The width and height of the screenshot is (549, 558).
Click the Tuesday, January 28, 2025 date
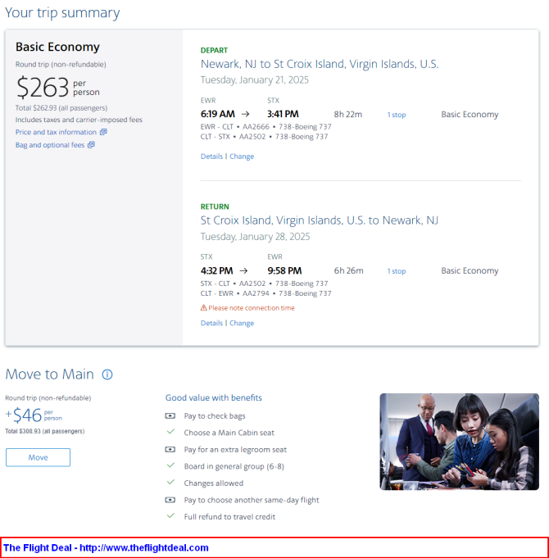point(255,237)
